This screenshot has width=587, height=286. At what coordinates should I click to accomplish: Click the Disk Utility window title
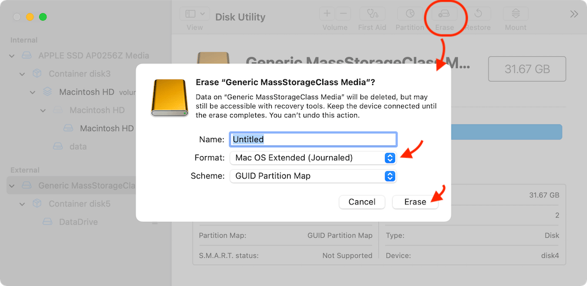click(x=240, y=17)
